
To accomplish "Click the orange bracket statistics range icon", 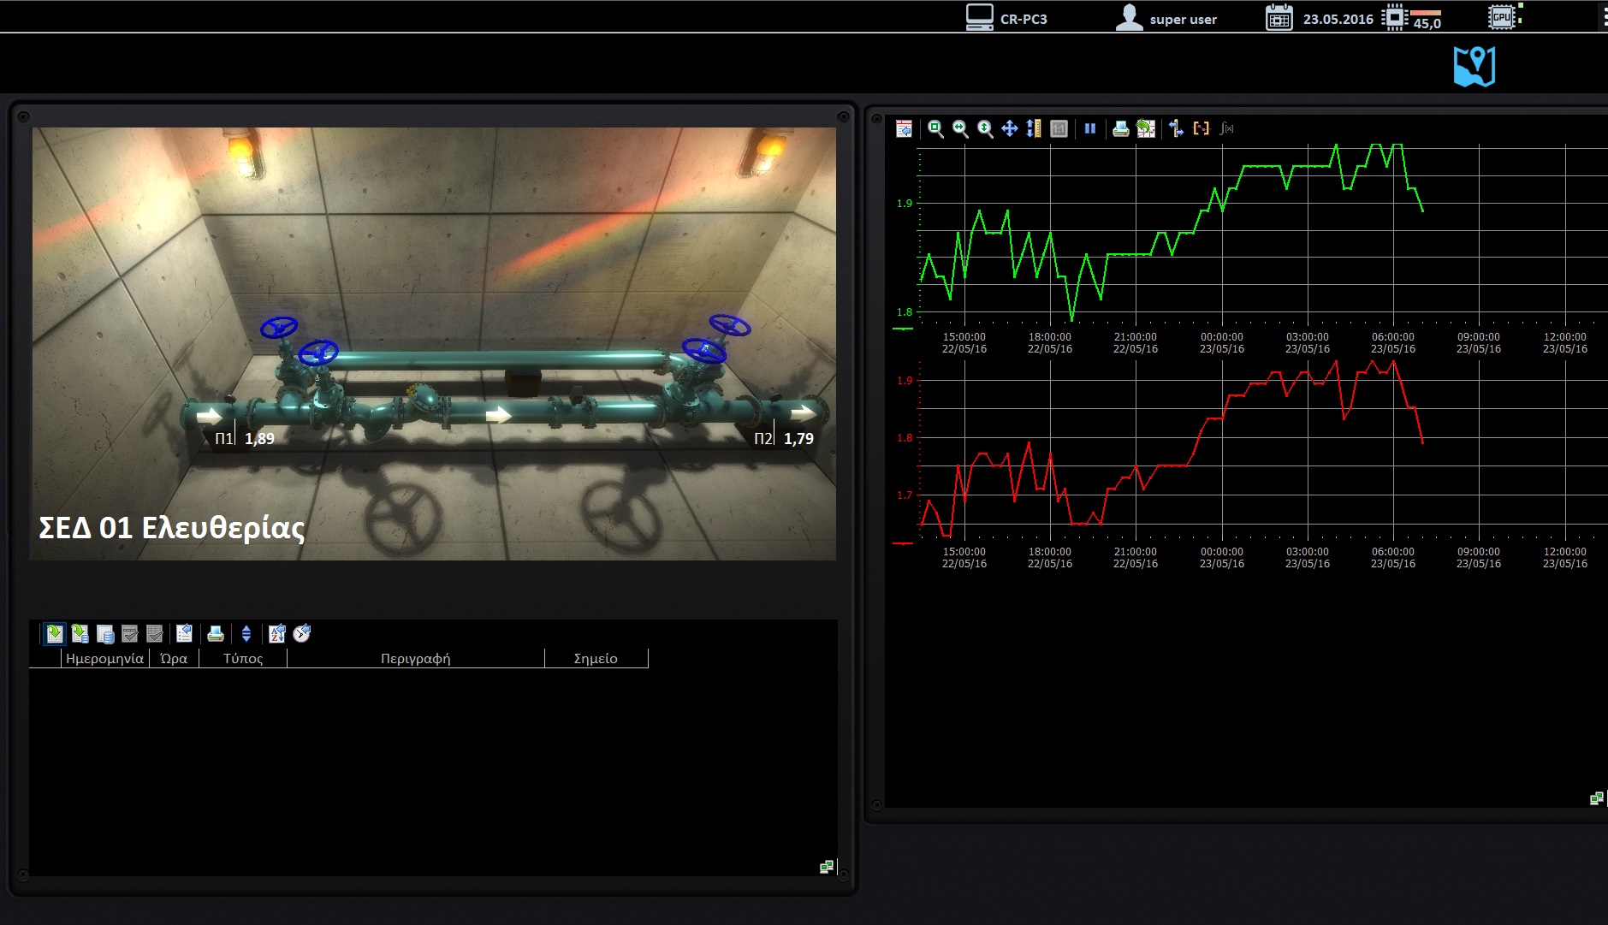I will [1202, 129].
